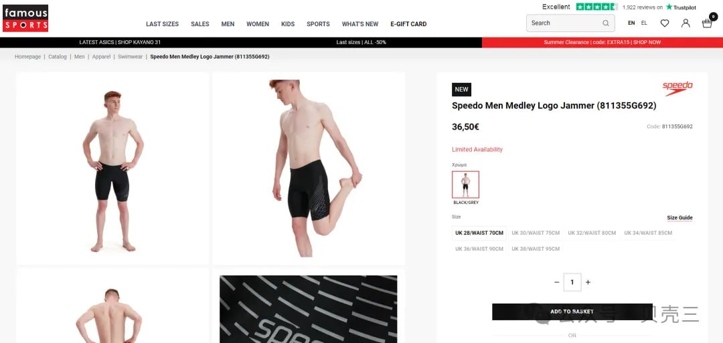
Task: Open the user account icon
Action: pyautogui.click(x=686, y=23)
